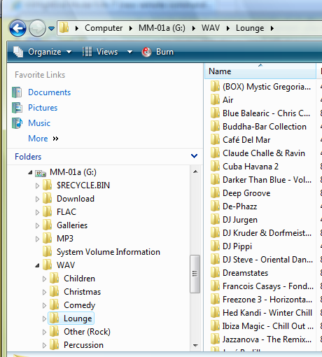The width and height of the screenshot is (322, 357).
Task: Select the MM-01a (G:) drive in tree
Action: 73,172
